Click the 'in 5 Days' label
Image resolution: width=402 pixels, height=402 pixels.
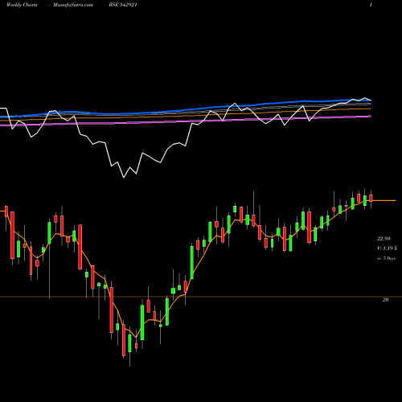386,258
